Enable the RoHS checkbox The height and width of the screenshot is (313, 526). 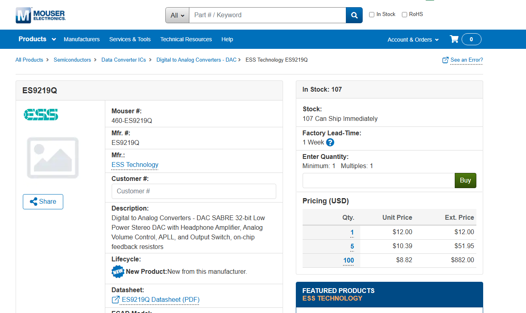(x=404, y=15)
